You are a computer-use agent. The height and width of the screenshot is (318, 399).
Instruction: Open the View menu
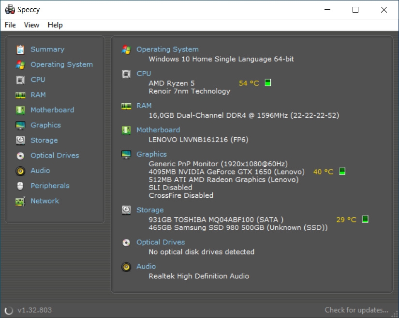(31, 25)
